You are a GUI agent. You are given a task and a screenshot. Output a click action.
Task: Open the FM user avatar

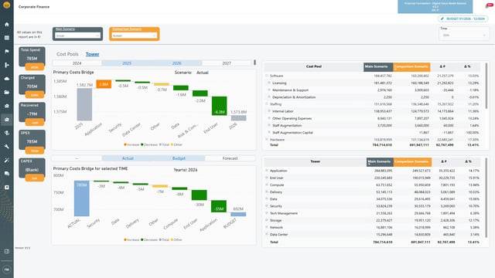point(7,270)
